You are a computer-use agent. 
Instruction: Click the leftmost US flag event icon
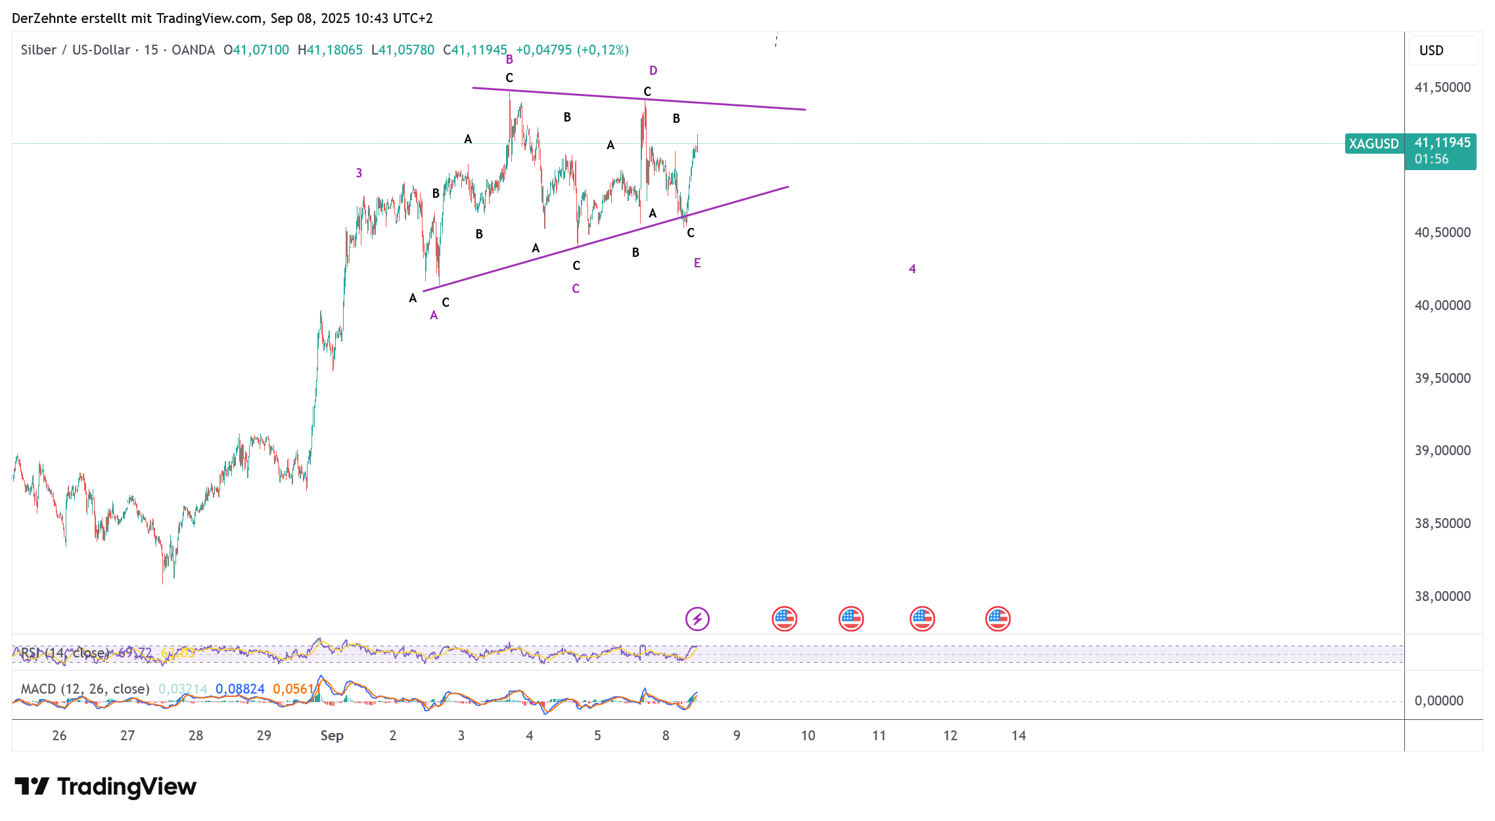click(x=784, y=619)
